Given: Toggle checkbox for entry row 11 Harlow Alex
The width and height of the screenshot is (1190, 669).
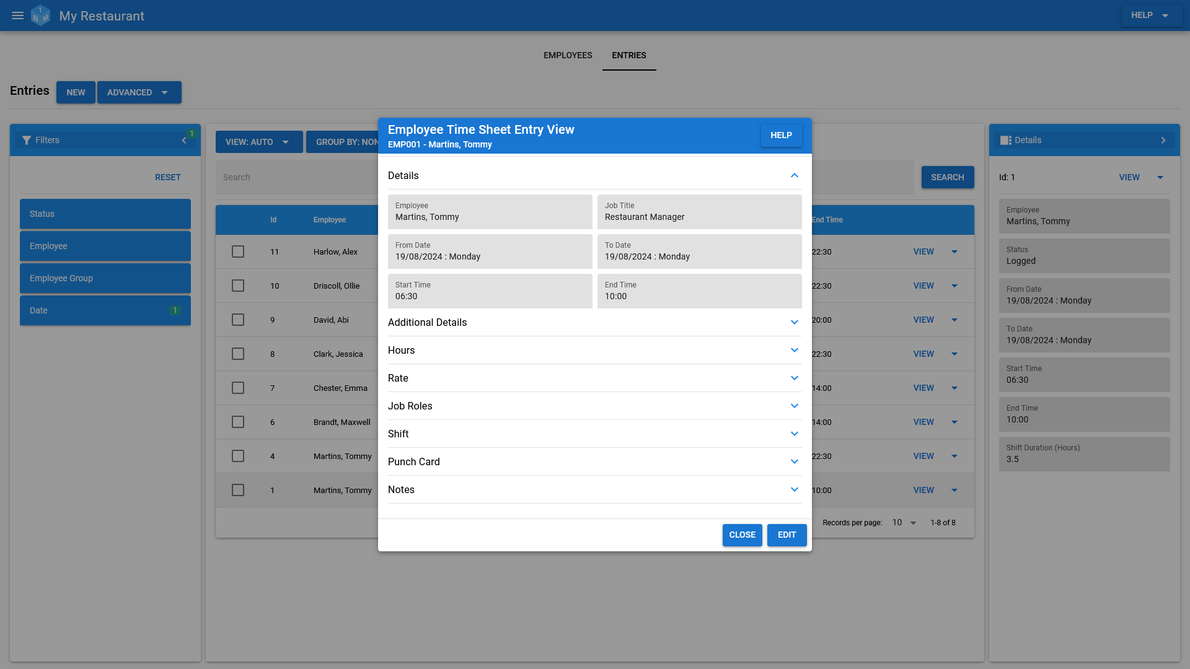Looking at the screenshot, I should tap(238, 251).
